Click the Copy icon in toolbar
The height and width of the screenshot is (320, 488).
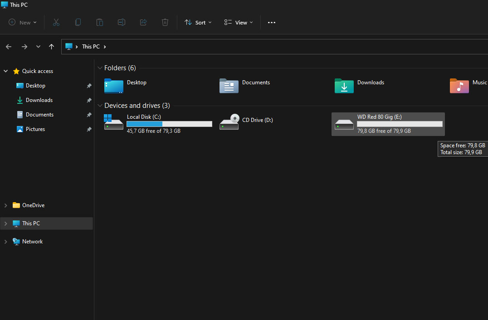click(x=78, y=22)
